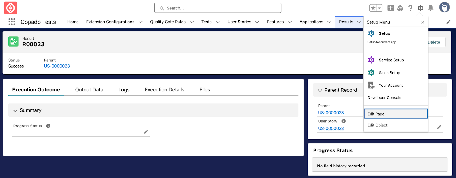Edit Progress Status field pencil icon
The image size is (456, 178).
click(x=146, y=132)
